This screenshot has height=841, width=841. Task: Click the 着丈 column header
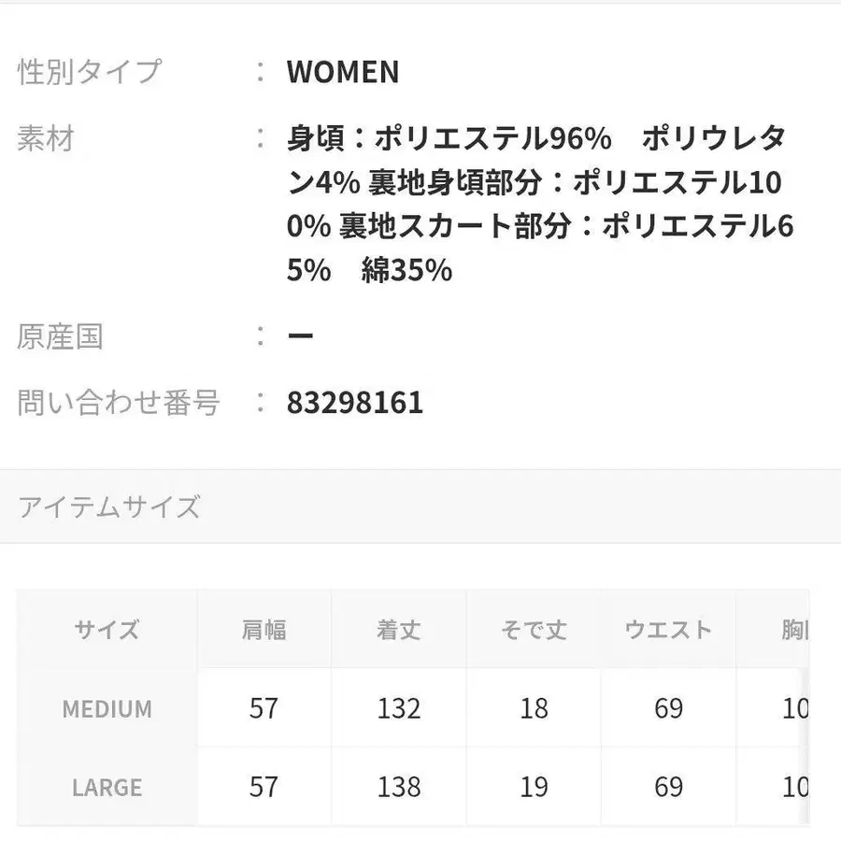[x=399, y=629]
